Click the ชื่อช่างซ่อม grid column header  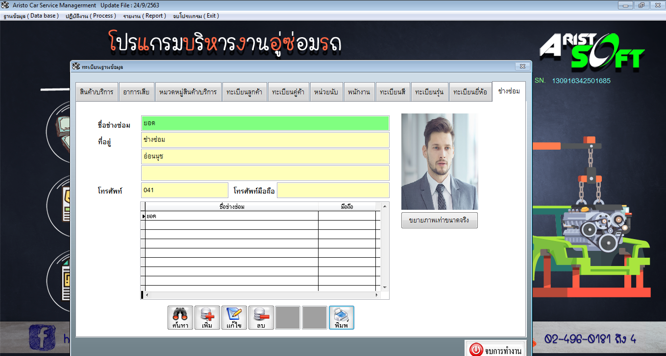[x=232, y=206]
